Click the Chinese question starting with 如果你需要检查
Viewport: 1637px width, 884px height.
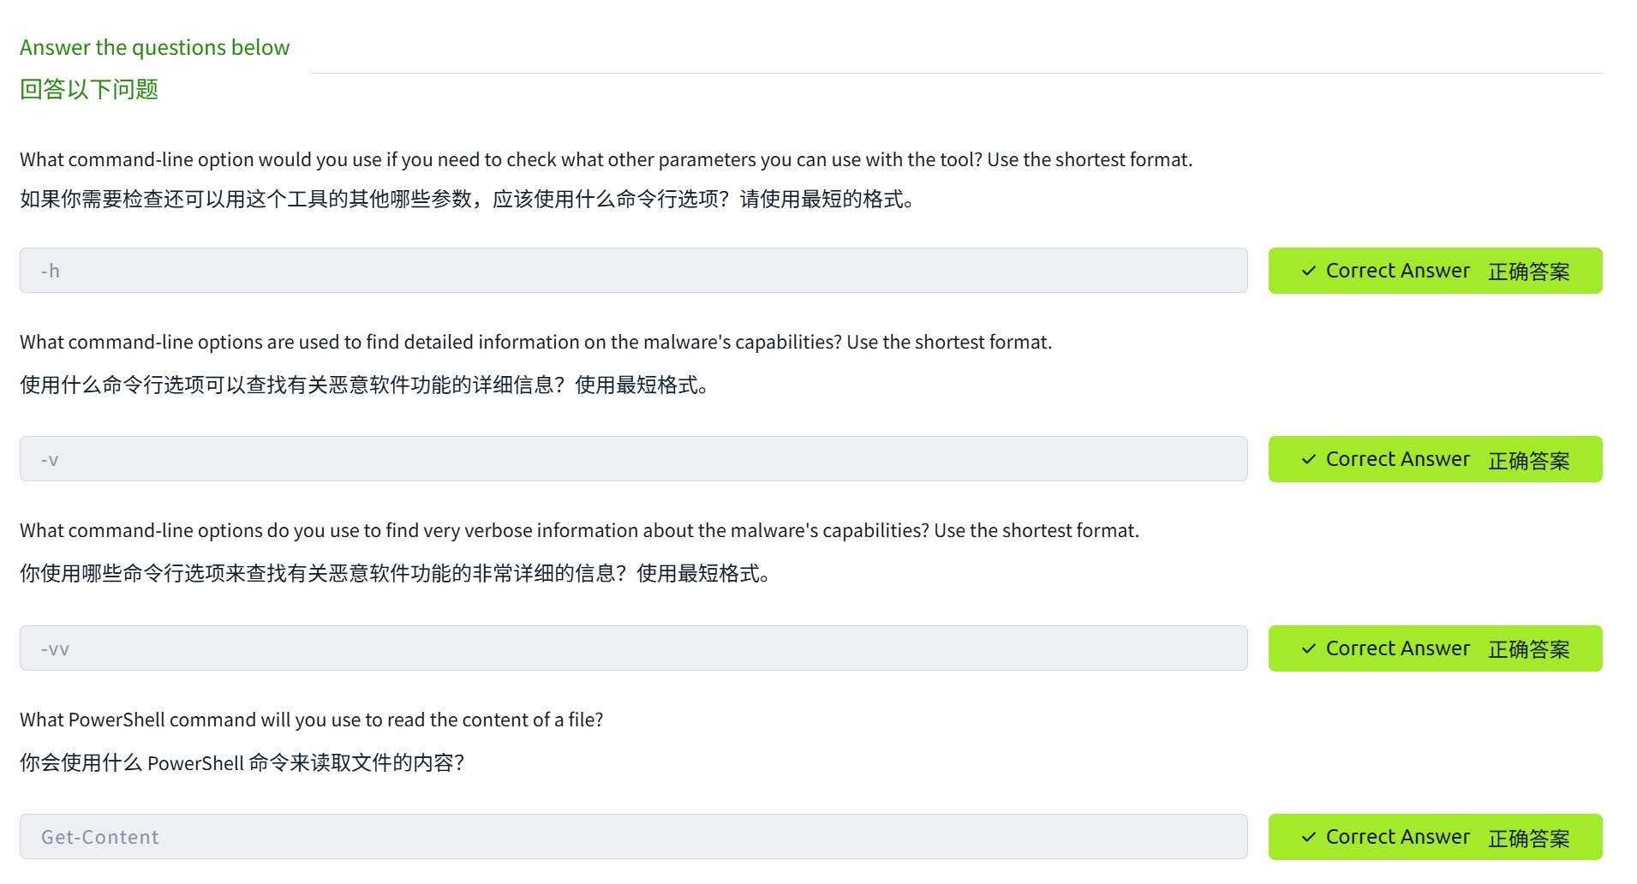click(467, 200)
